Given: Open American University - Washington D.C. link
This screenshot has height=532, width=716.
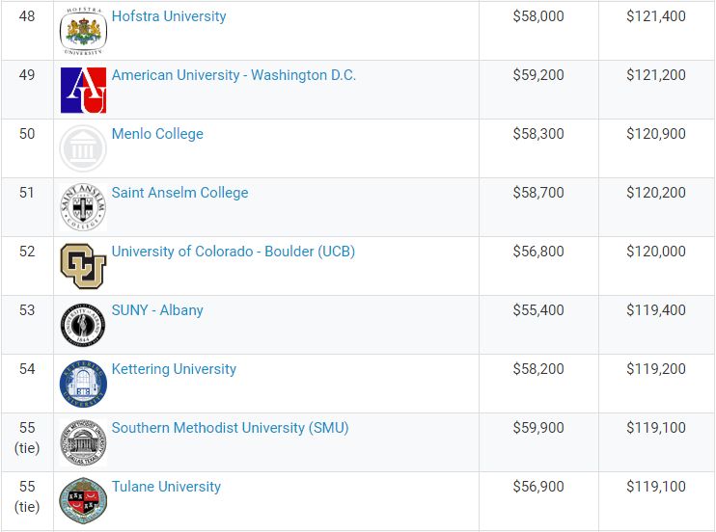Looking at the screenshot, I should tap(234, 75).
